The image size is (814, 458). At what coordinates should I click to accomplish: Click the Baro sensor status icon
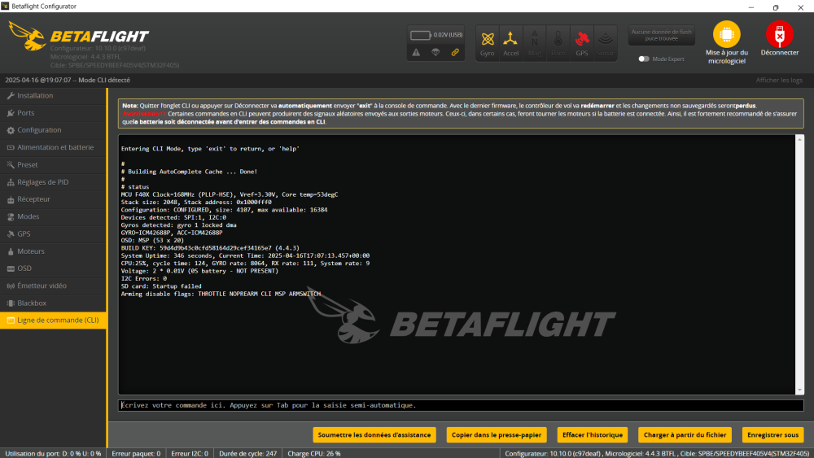[558, 42]
